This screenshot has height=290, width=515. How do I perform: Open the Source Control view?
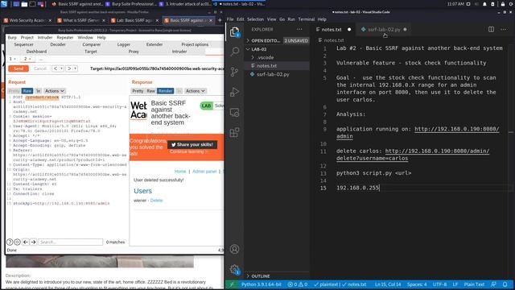point(234,72)
